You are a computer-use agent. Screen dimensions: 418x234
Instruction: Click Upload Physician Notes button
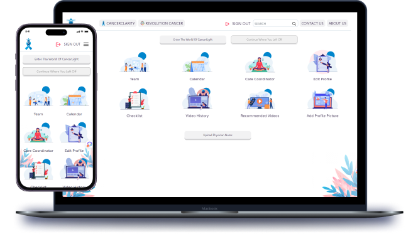217,136
